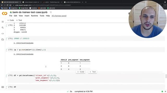Star the notebook bank-ds-trainee-test-case.ipynb

pos(51,12)
